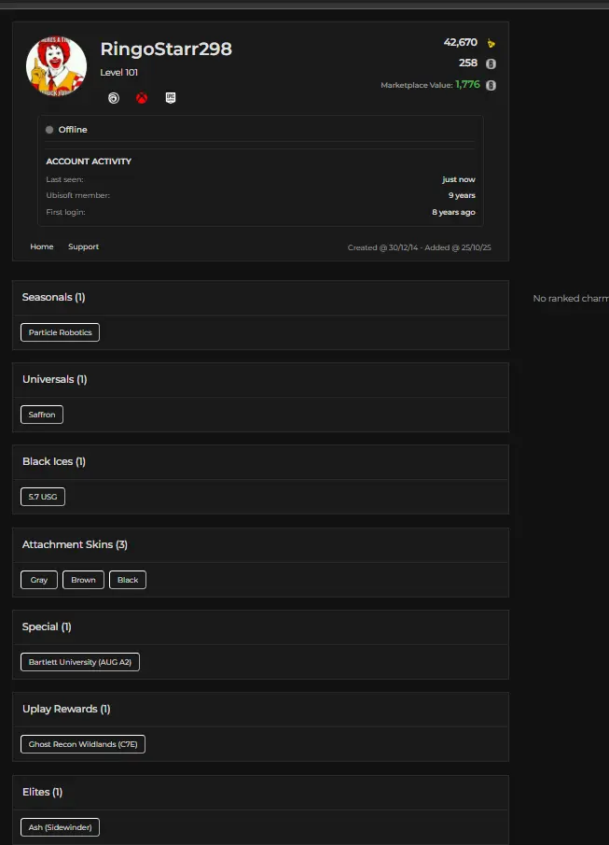Viewport: 609px width, 845px height.
Task: Click the yellow renown icon beside 42,670
Action: click(491, 43)
